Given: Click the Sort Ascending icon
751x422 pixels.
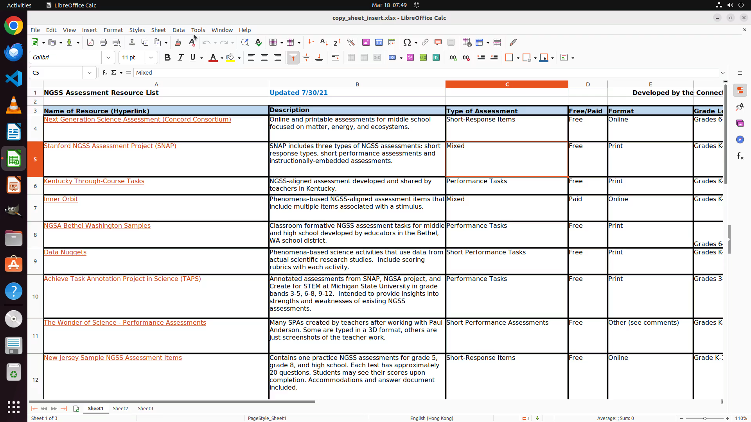Looking at the screenshot, I should (x=324, y=42).
